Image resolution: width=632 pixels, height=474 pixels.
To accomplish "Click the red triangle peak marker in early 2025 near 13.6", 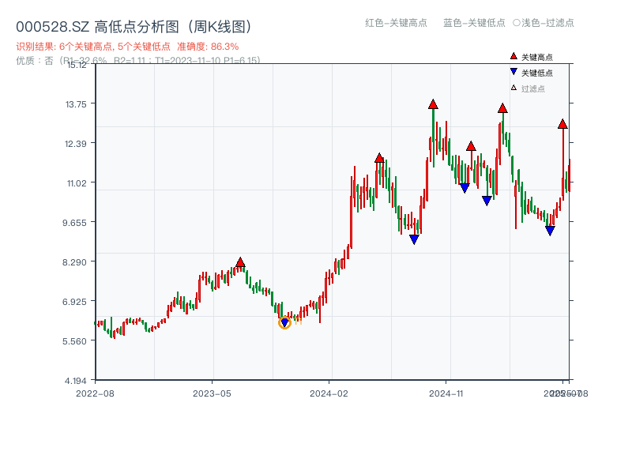I will [x=502, y=108].
